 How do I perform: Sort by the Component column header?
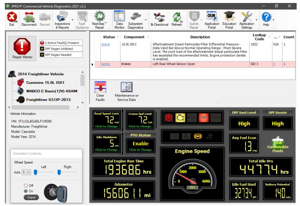pos(134,37)
